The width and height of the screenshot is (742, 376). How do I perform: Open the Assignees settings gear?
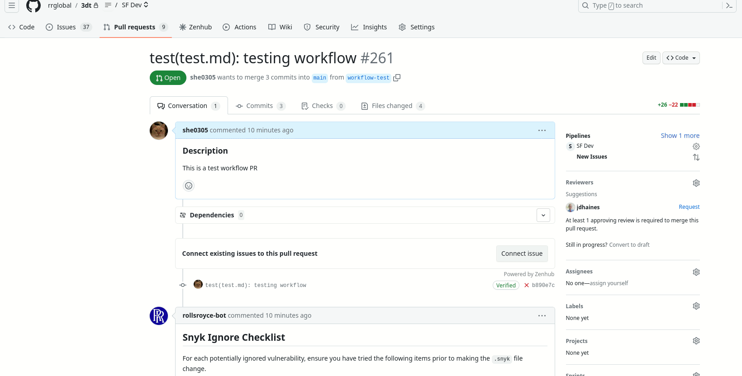click(696, 272)
